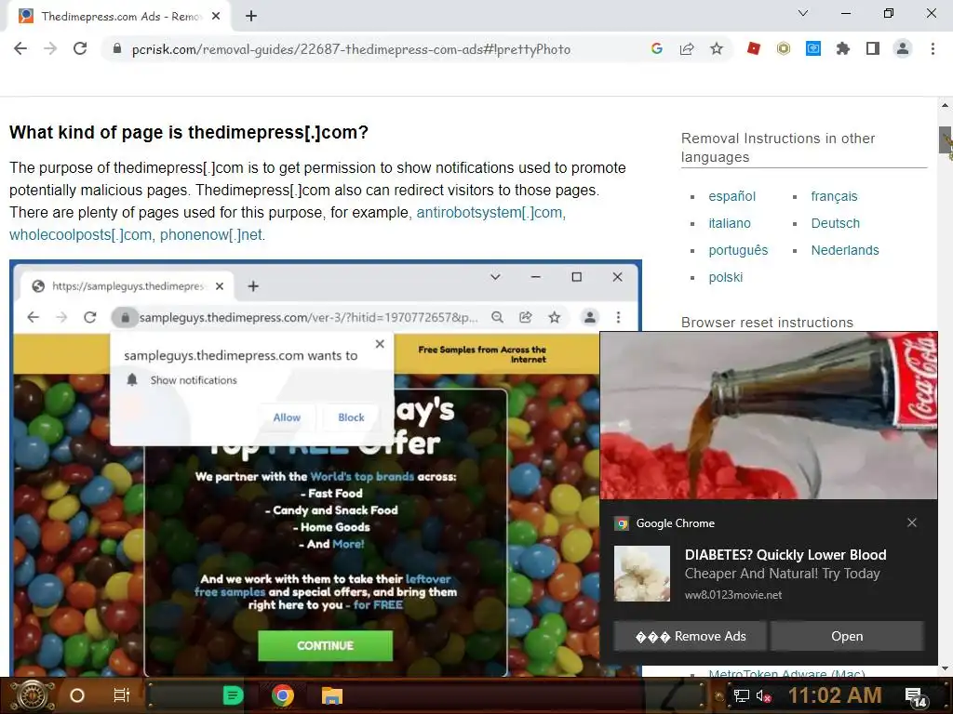Click the notification bell icon in prompt
Screen dimensions: 953x714
[x=132, y=380]
